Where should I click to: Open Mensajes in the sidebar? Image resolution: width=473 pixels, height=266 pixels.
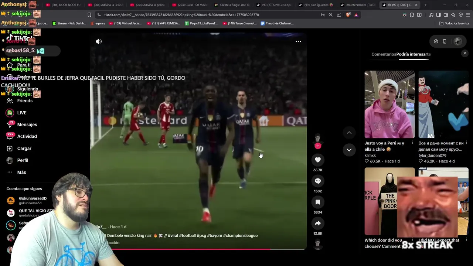point(27,125)
